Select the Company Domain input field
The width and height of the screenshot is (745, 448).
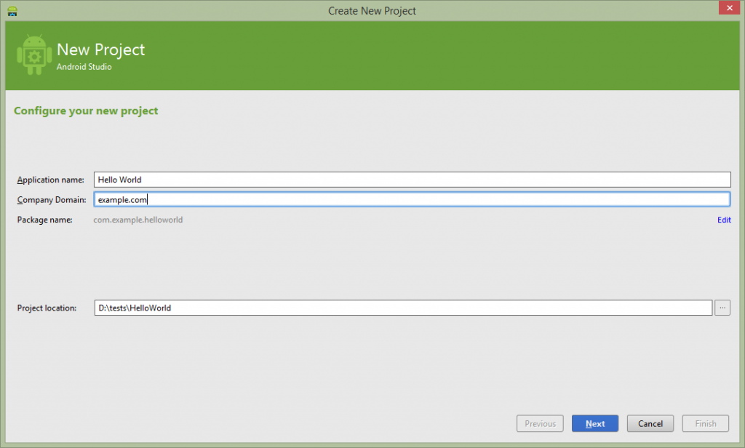tap(412, 199)
